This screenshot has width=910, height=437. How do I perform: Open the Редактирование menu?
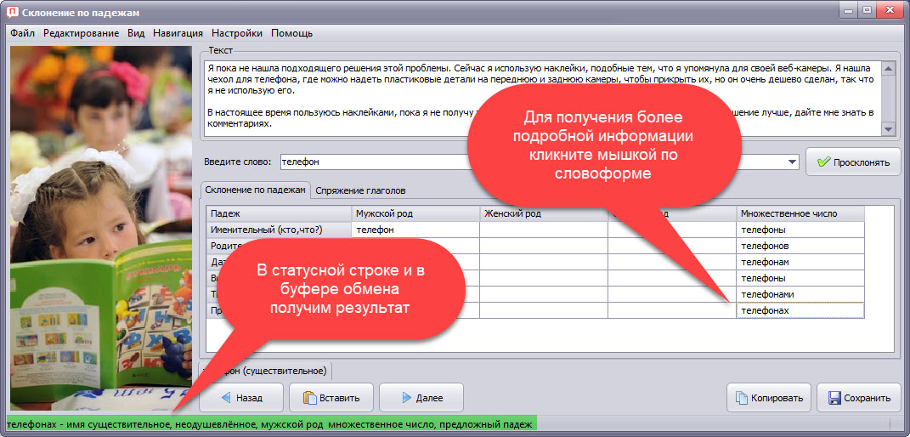(82, 33)
